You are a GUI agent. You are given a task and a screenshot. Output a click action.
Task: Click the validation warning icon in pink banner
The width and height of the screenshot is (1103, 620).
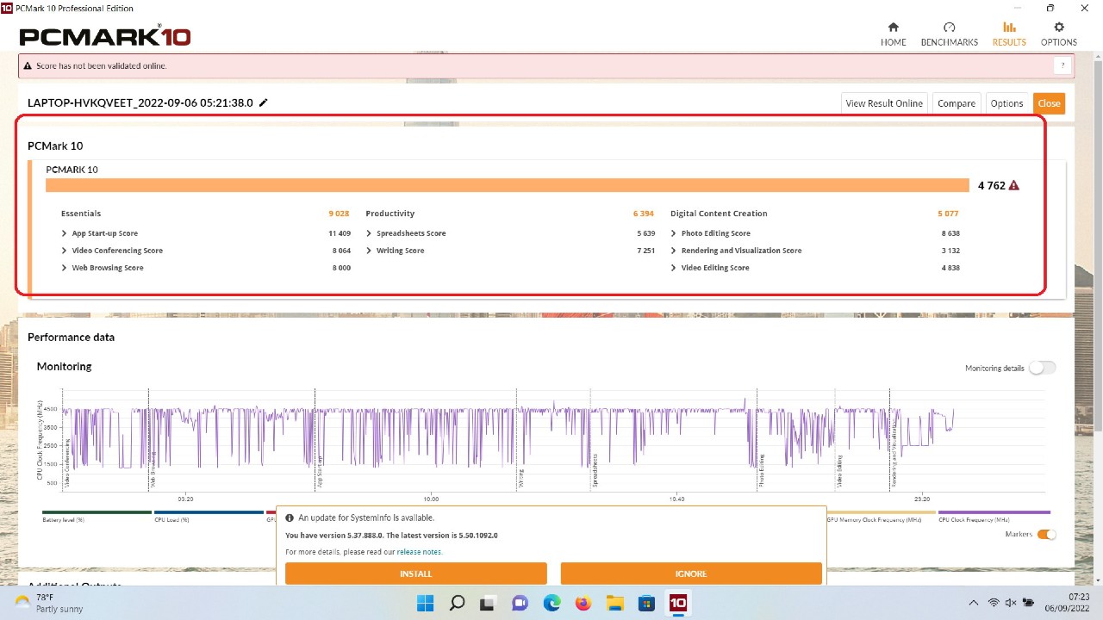(x=28, y=65)
